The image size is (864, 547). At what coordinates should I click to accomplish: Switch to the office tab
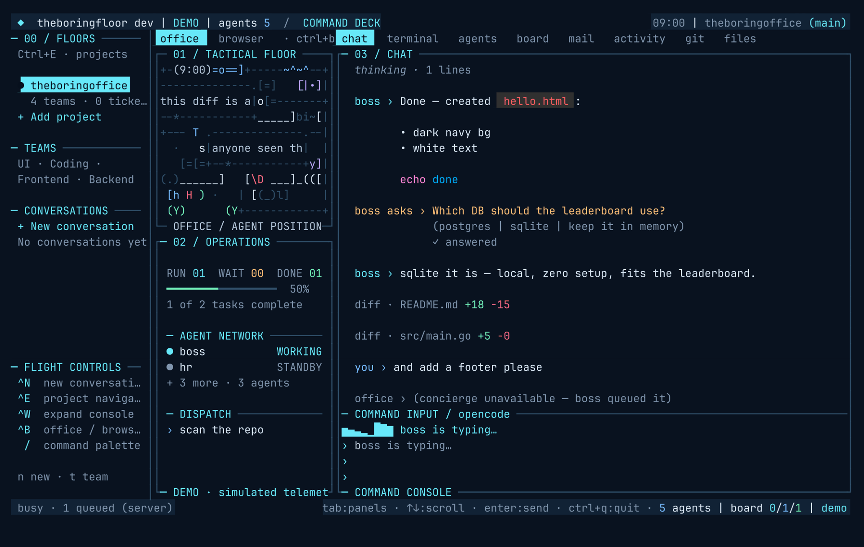(x=181, y=39)
